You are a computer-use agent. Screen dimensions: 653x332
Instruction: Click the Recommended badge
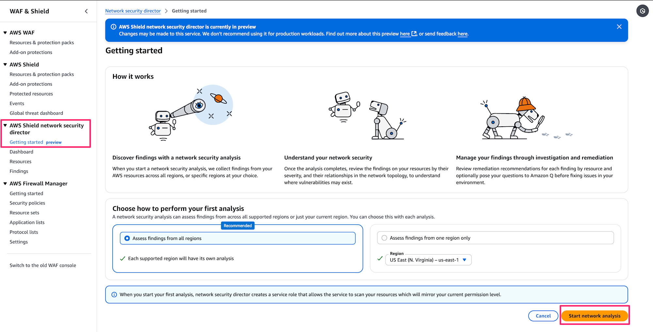238,226
